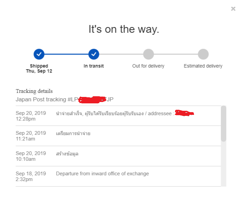The image size is (242, 203).
Task: Click the scrollbar track below the thumb
Action: (223, 164)
